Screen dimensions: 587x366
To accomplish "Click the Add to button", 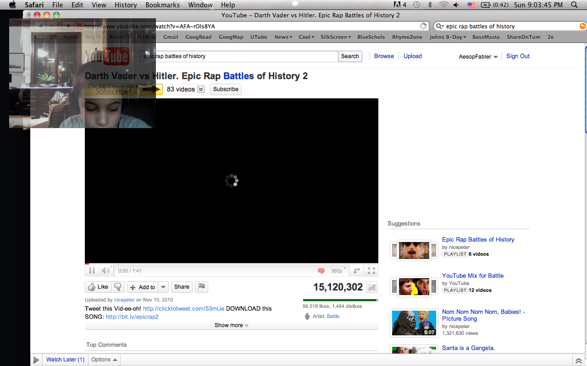I will click(x=143, y=287).
